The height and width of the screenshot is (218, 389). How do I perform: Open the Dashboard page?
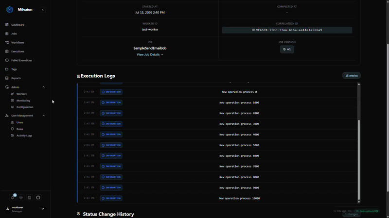[18, 25]
